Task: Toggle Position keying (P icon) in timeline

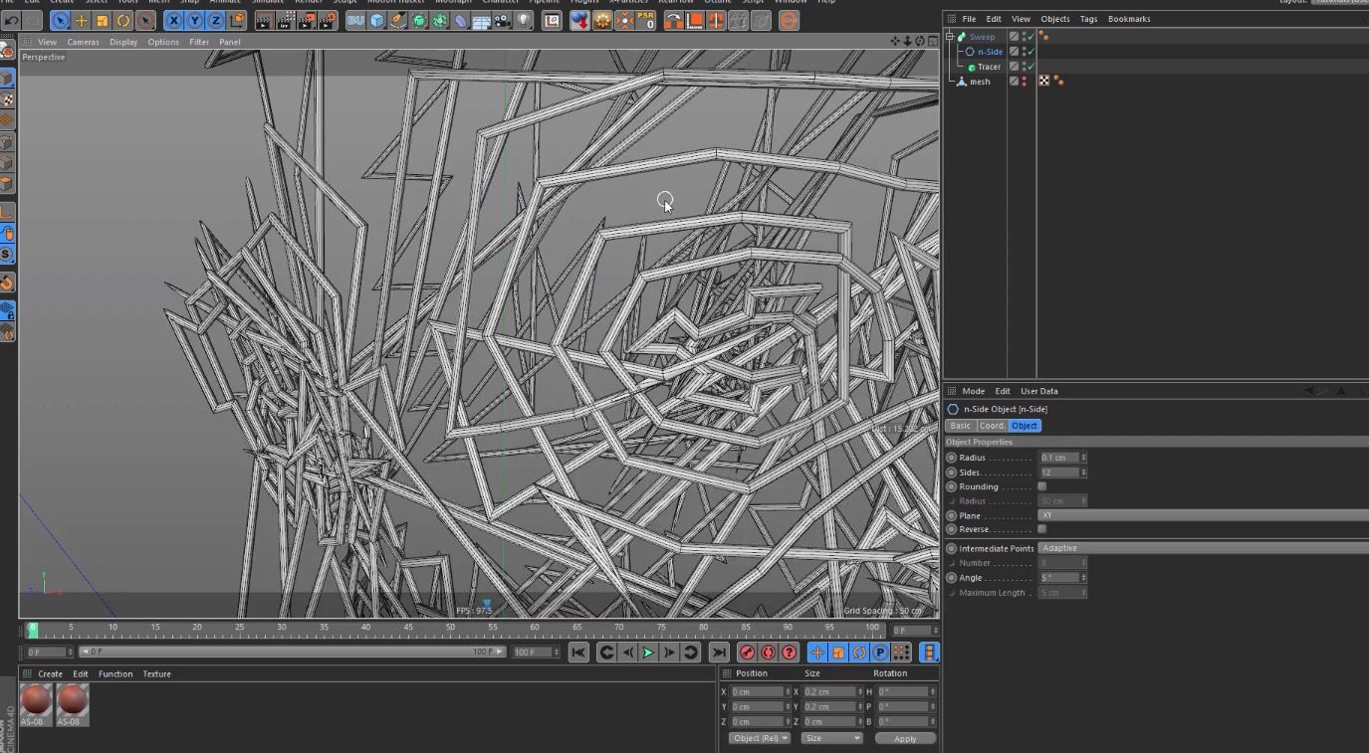Action: tap(880, 653)
